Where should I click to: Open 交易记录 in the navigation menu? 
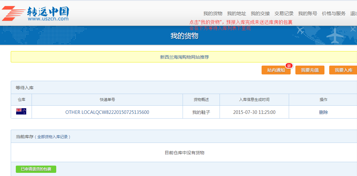click(284, 14)
